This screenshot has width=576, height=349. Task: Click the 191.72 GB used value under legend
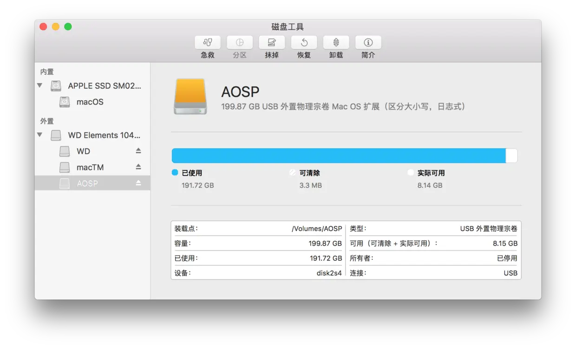click(198, 185)
